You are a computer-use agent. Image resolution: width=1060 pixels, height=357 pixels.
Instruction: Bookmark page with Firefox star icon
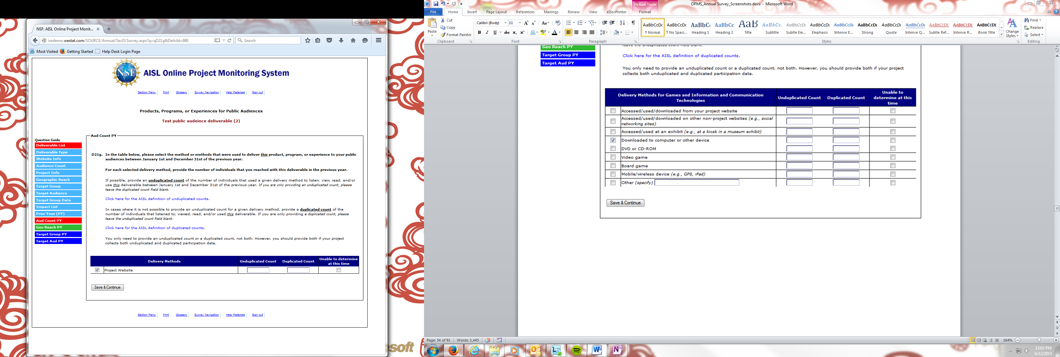click(307, 41)
